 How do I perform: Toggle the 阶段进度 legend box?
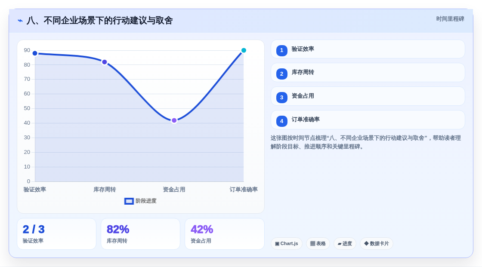tap(129, 201)
